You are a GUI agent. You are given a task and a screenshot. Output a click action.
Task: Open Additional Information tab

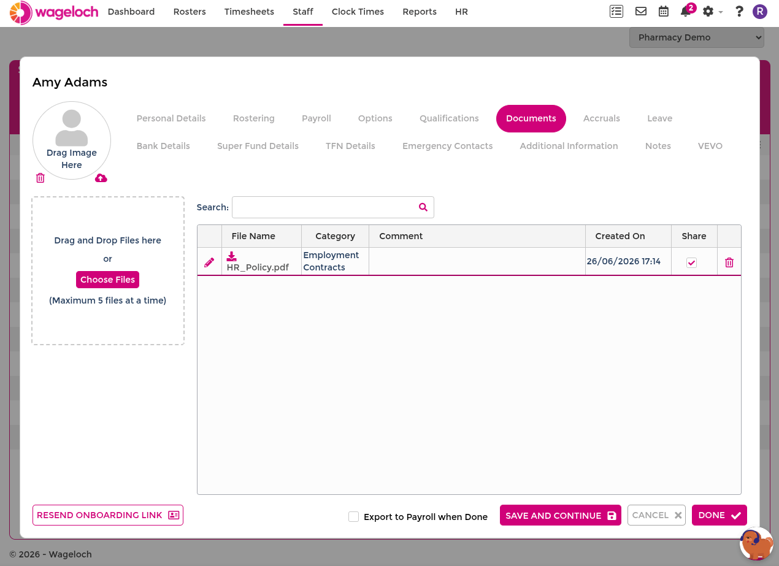[569, 146]
